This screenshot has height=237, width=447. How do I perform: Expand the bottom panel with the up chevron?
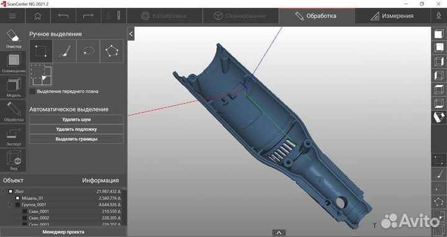279,233
